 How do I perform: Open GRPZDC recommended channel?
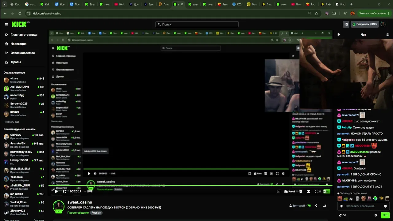pyautogui.click(x=24, y=137)
